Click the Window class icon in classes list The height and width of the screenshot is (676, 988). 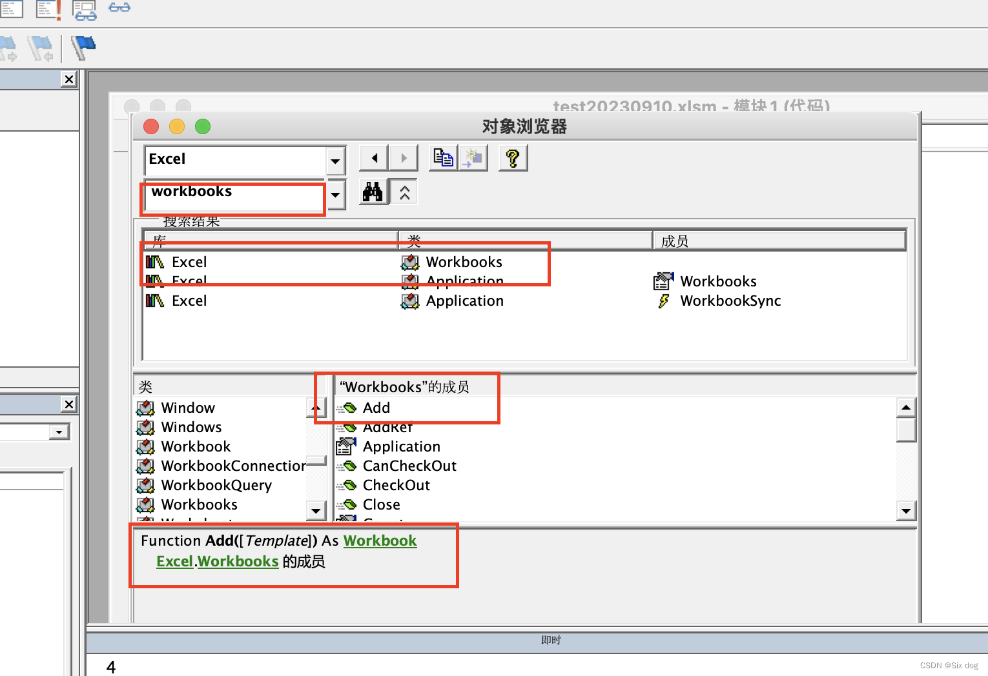point(146,408)
